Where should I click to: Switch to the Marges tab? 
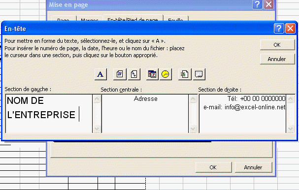coord(90,19)
